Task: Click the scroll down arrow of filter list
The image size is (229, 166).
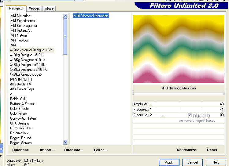Action: (x=65, y=142)
